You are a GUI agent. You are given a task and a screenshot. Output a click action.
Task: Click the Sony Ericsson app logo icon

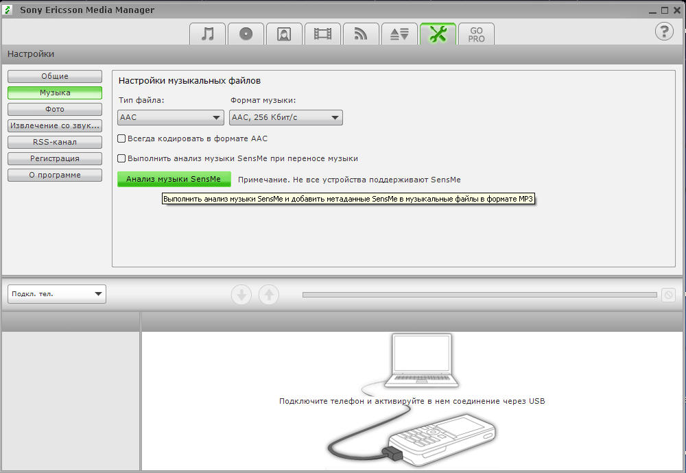[x=8, y=10]
